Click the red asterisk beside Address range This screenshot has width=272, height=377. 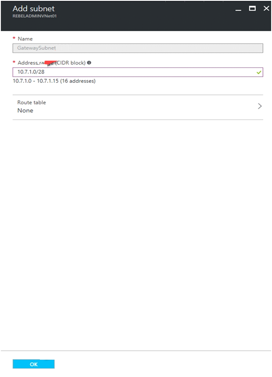(14, 62)
